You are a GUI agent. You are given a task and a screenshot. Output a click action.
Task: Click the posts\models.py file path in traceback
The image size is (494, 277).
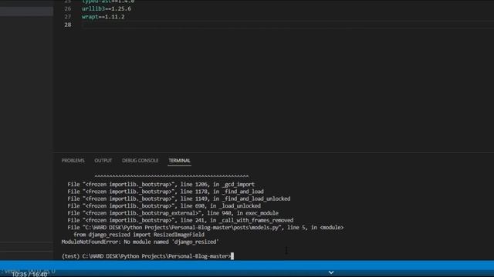click(x=182, y=228)
